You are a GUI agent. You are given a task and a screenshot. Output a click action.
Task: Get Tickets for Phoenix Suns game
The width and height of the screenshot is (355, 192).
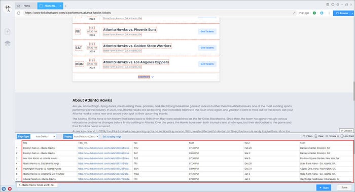[207, 31]
